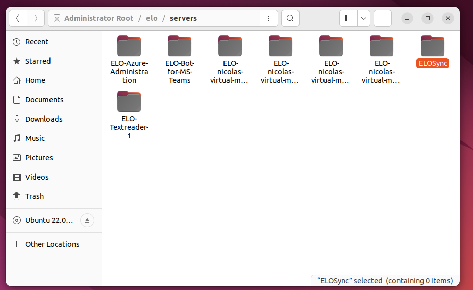Screen dimensions: 473x290
Task: Eject the Ubuntu 22.0 disc
Action: tap(87, 221)
